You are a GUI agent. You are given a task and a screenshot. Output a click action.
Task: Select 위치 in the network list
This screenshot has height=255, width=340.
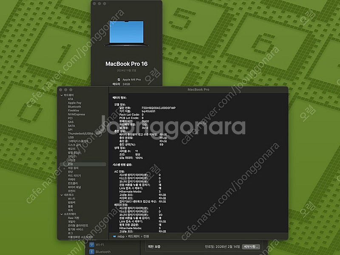tap(70, 210)
